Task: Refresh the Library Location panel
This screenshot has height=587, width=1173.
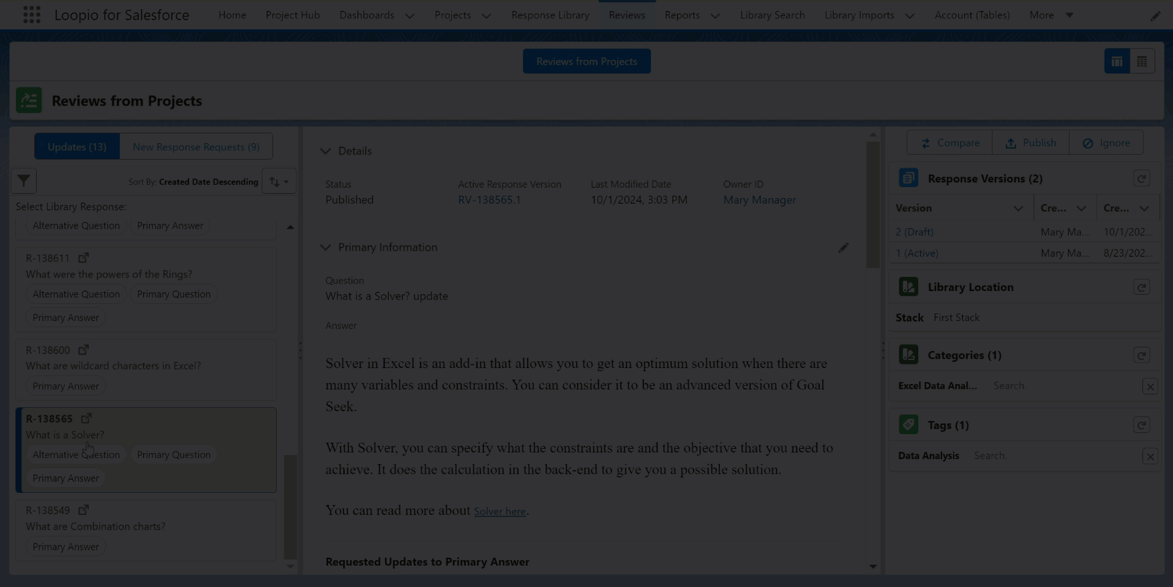Action: (1141, 287)
